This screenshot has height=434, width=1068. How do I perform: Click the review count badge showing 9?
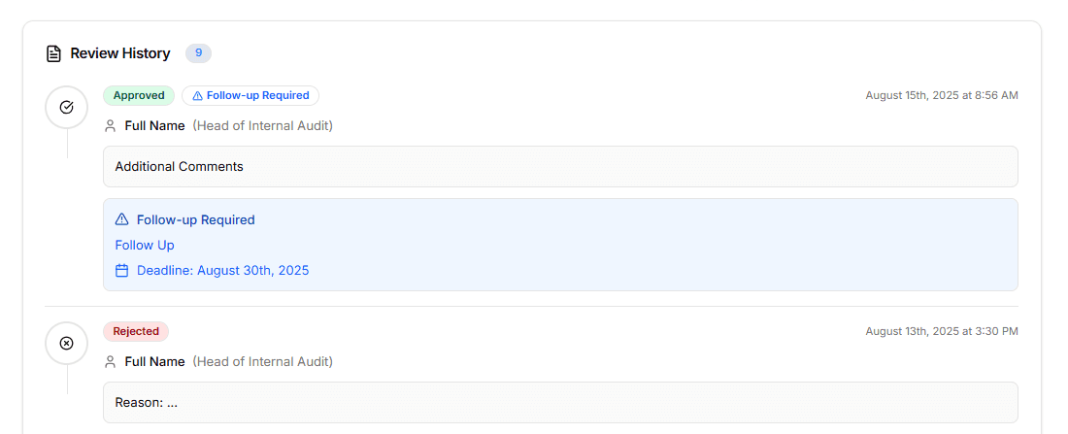pyautogui.click(x=198, y=53)
